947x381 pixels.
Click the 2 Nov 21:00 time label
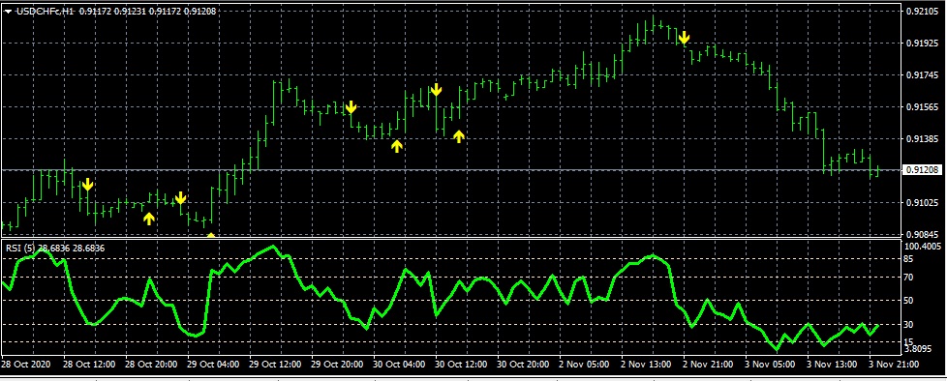pyautogui.click(x=708, y=365)
